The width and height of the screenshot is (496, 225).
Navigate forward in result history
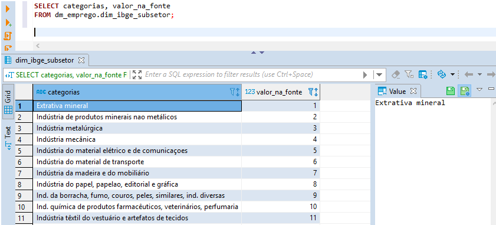coord(491,74)
